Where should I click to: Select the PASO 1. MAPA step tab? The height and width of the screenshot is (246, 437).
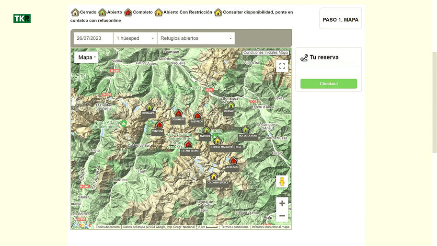pyautogui.click(x=341, y=20)
